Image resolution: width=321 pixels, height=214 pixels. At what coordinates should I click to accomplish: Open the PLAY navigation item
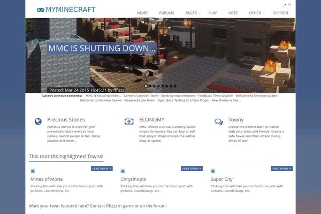pyautogui.click(x=212, y=13)
